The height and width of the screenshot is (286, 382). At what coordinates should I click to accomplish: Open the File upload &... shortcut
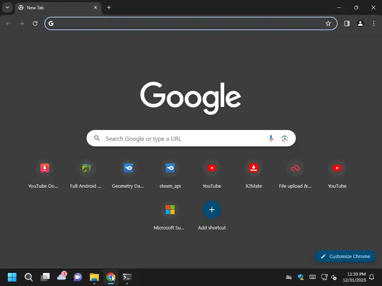pos(295,175)
